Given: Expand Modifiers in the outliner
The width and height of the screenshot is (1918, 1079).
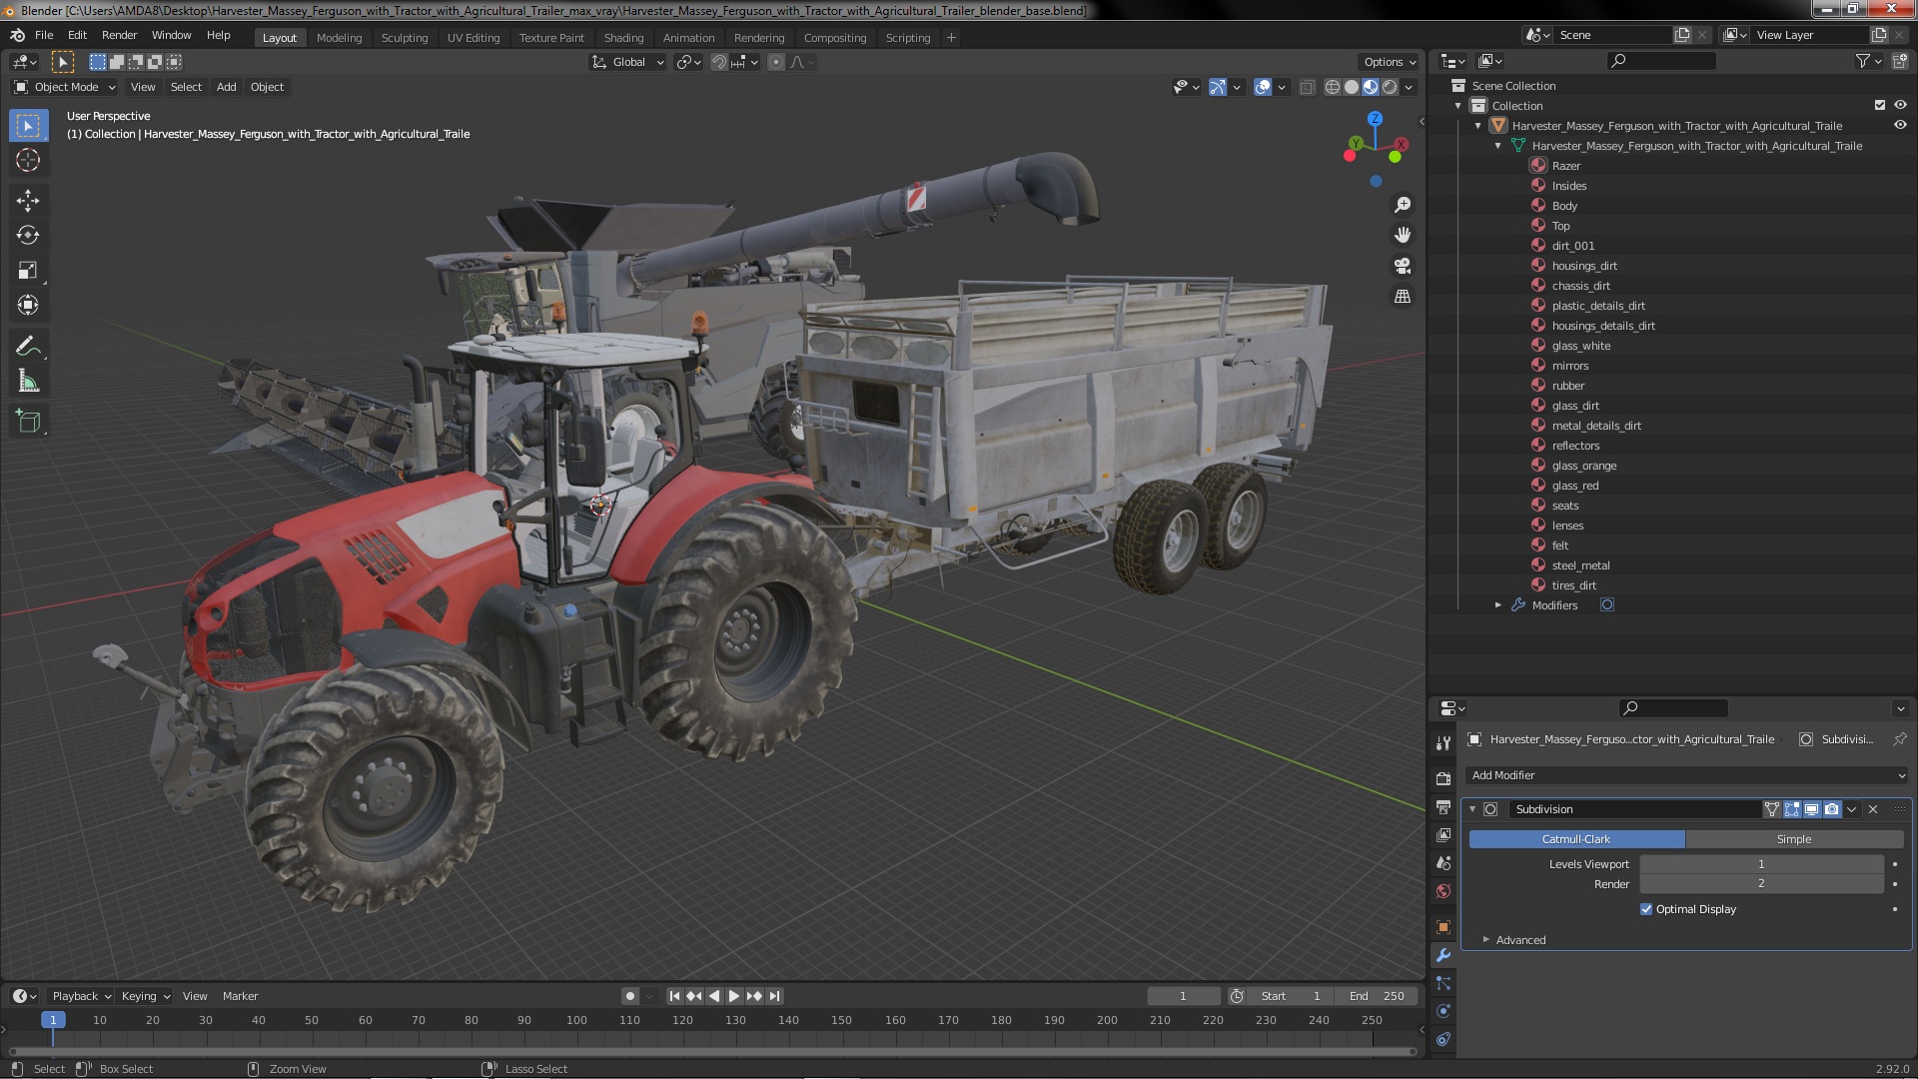Looking at the screenshot, I should tap(1497, 605).
